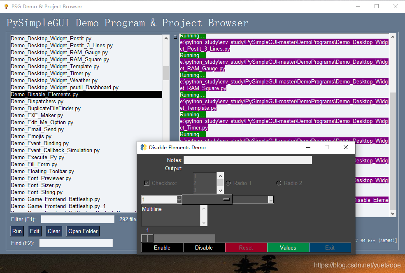Viewport: 405px width, 273px height.
Task: Click the listbox scroll down arrow in demo window
Action: pyautogui.click(x=220, y=191)
